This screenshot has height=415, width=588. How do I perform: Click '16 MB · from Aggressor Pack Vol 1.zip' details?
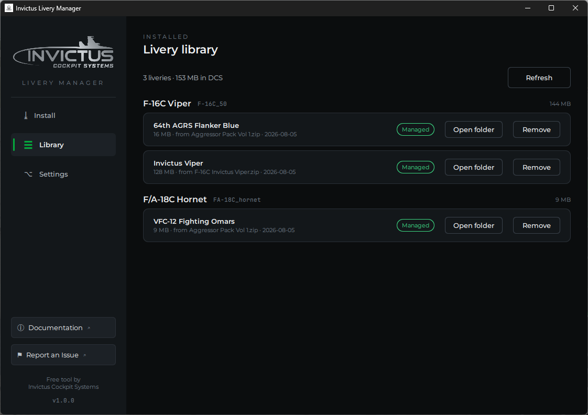[x=225, y=134]
